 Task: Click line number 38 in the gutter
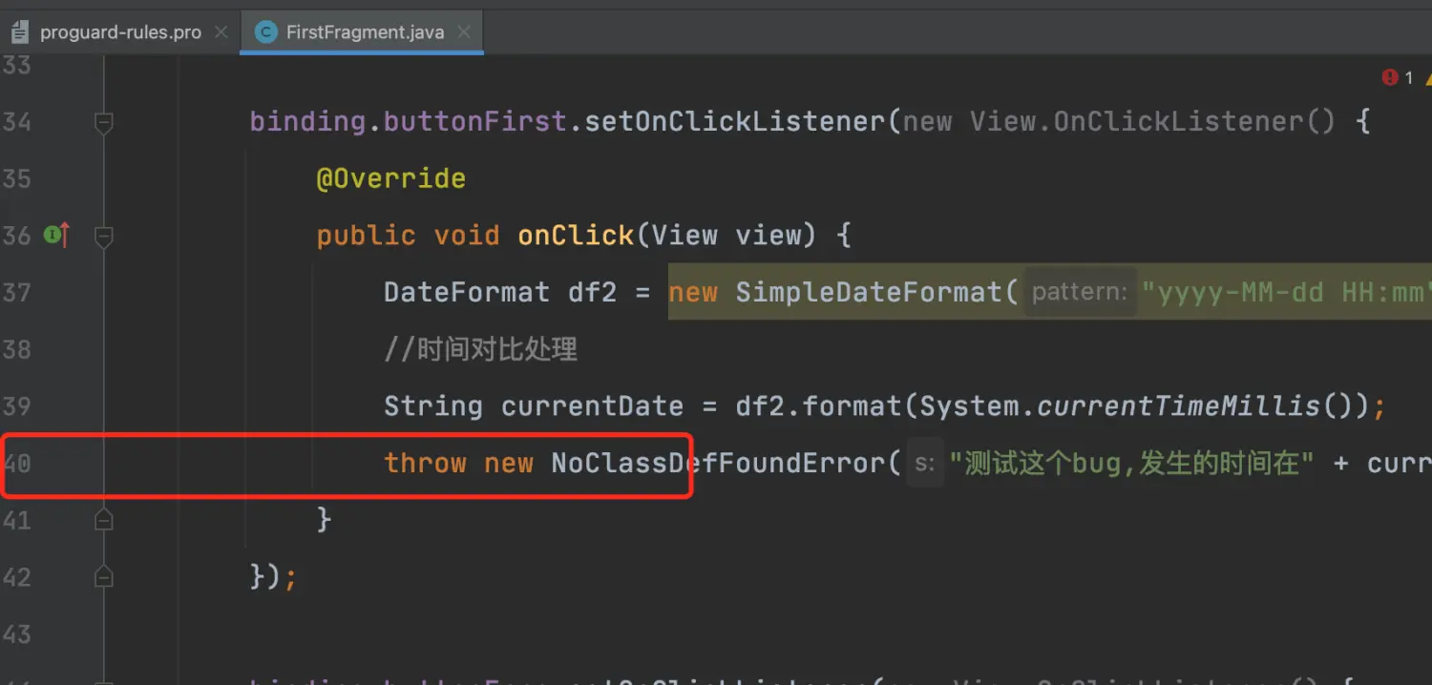pyautogui.click(x=16, y=349)
